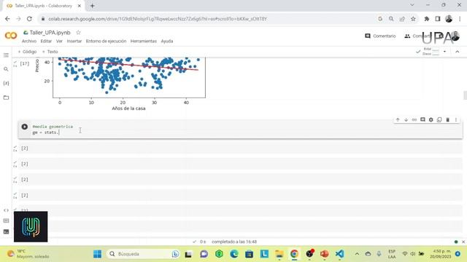The image size is (467, 262).
Task: Open Entorno de ejecución menu
Action: 106,41
